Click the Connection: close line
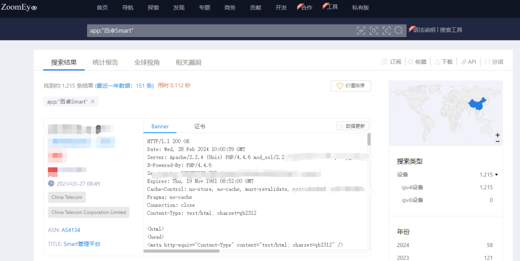Viewport: 520px width, 261px height. click(171, 205)
